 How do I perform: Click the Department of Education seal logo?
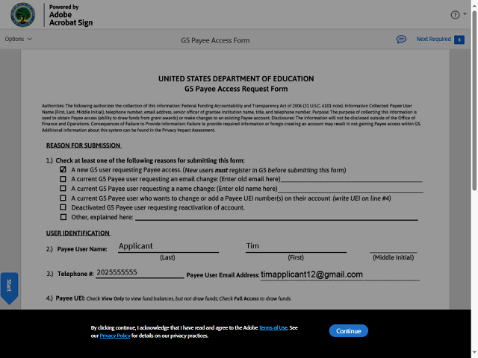[x=23, y=15]
